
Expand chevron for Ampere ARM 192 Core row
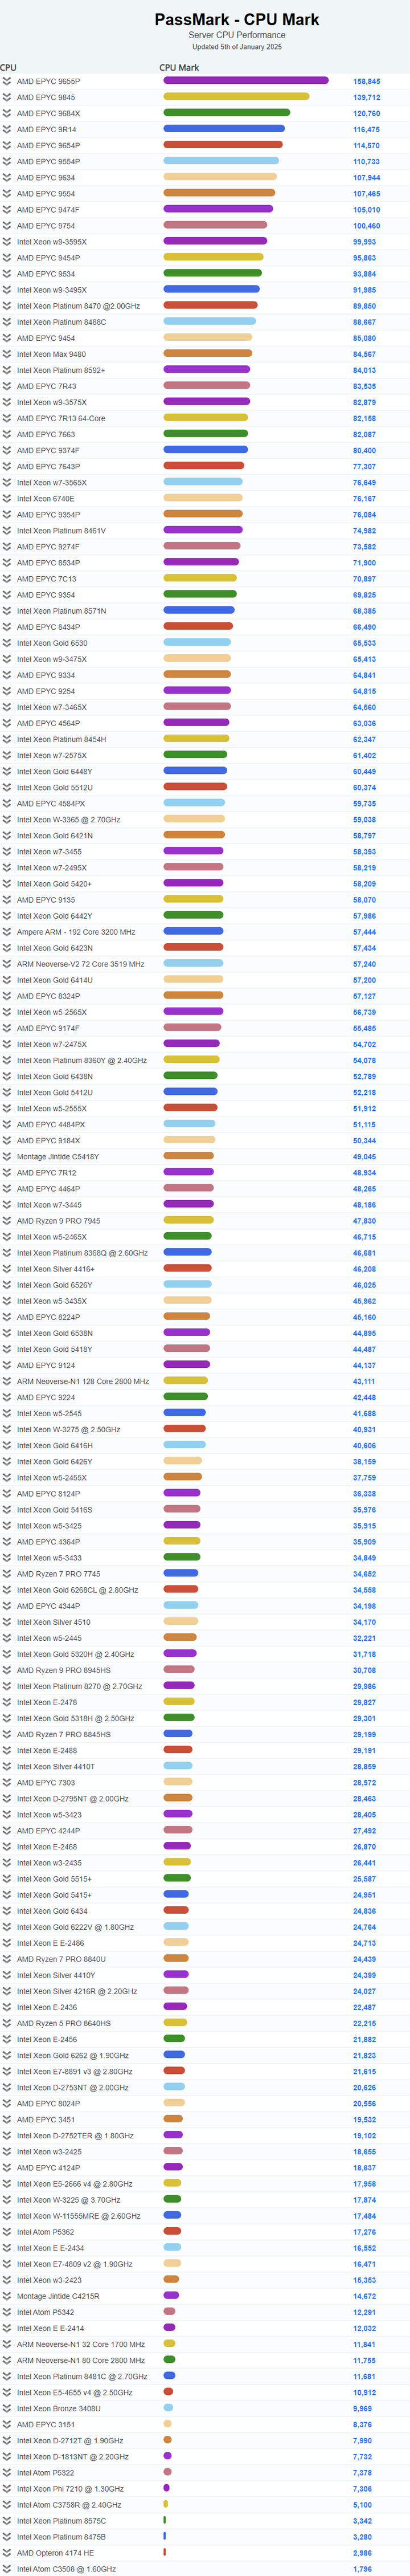pyautogui.click(x=7, y=932)
